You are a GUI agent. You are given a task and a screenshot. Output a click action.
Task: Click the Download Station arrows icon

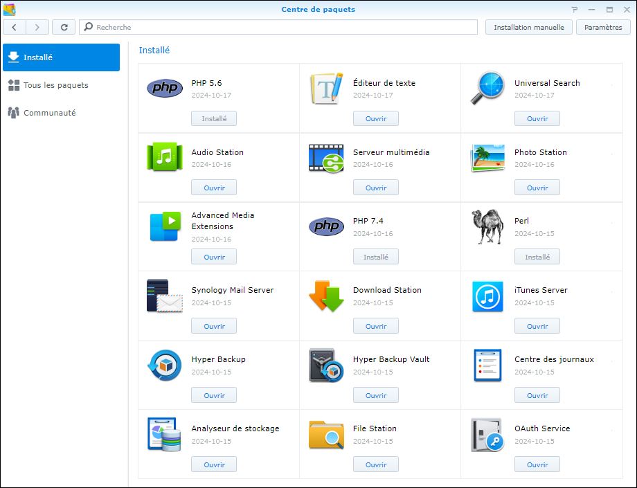click(x=326, y=296)
